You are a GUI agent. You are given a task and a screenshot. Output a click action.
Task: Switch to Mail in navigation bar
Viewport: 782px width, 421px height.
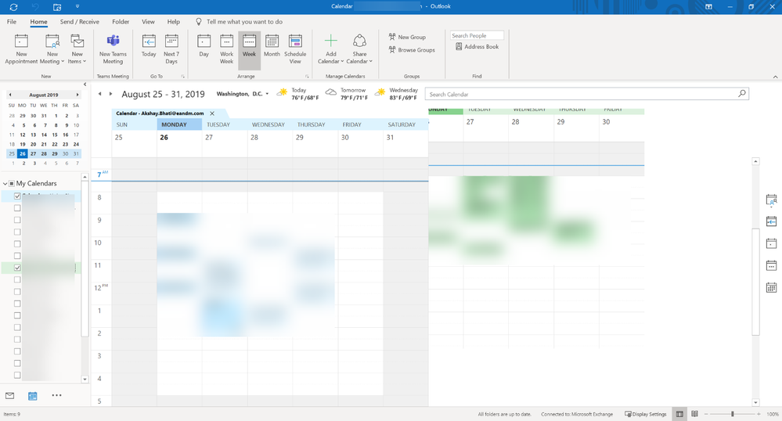[9, 395]
